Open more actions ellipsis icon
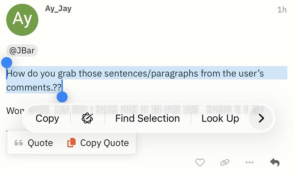Image resolution: width=294 pixels, height=176 pixels. (x=250, y=162)
